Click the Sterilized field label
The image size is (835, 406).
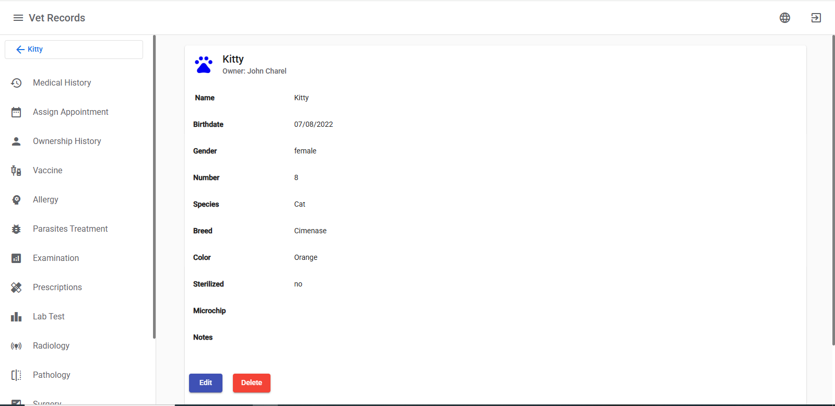(x=208, y=284)
